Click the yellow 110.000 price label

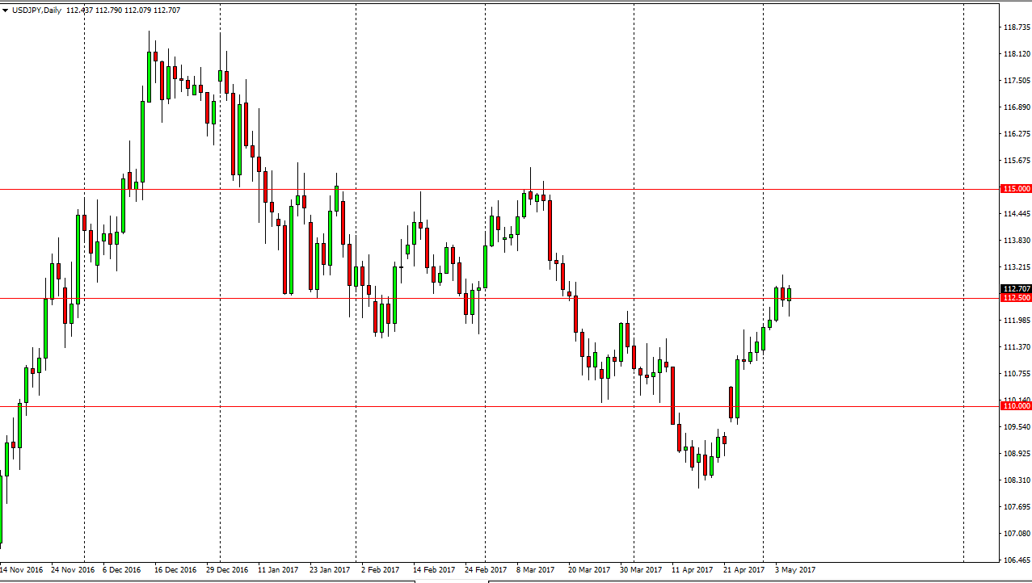pyautogui.click(x=1016, y=406)
